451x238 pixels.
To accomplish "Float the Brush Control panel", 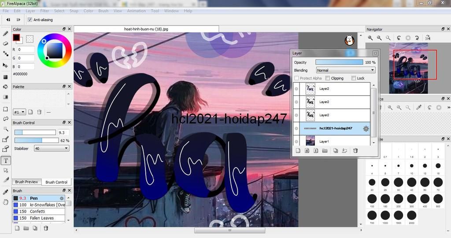I will 64,122.
